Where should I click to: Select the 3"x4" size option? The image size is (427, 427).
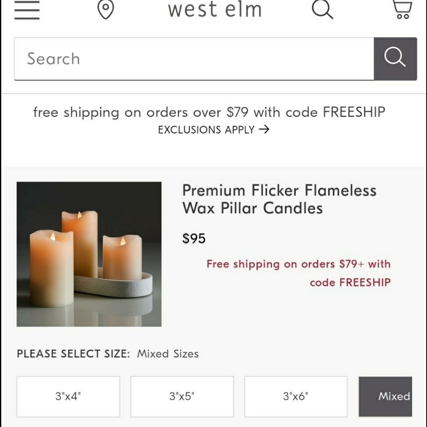click(x=68, y=396)
